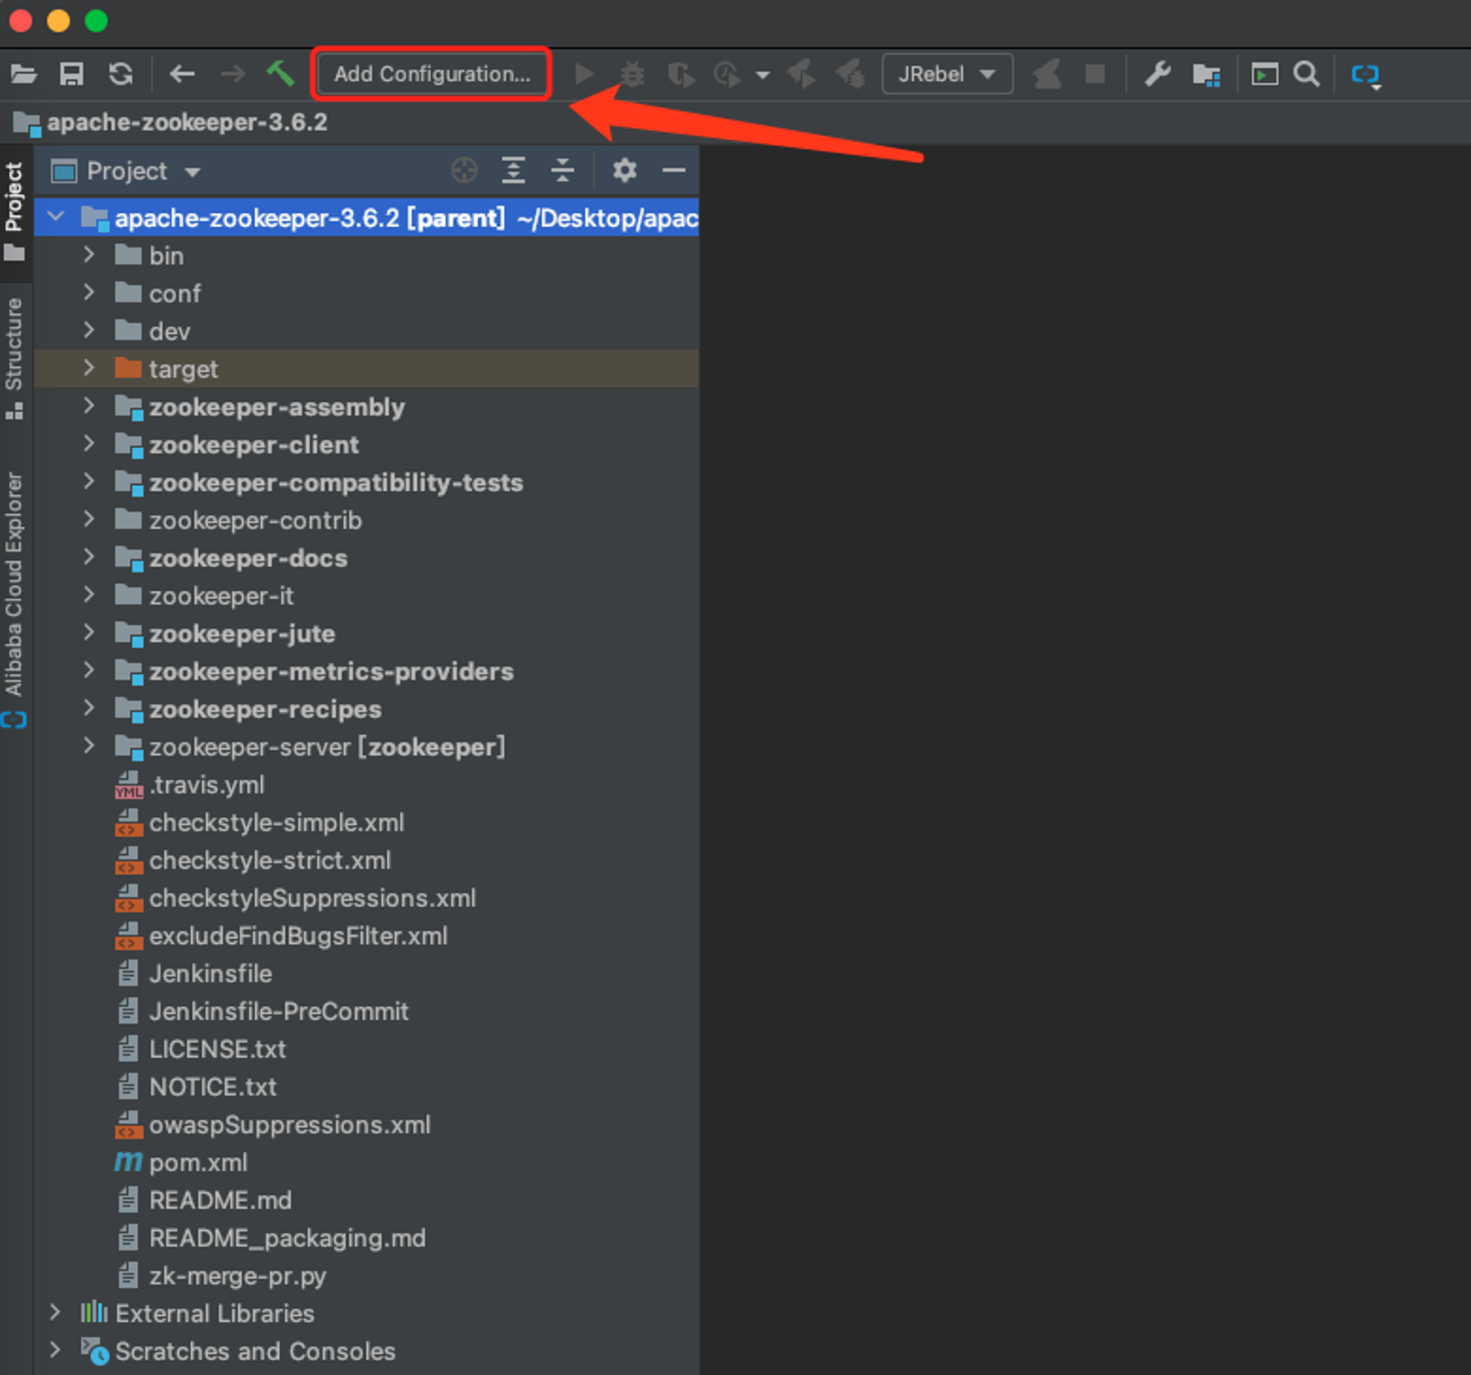This screenshot has height=1375, width=1471.
Task: Click the Add Configuration... button
Action: [x=432, y=74]
